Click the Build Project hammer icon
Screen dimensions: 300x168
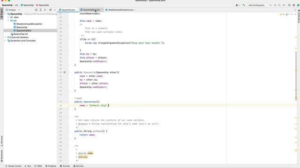pyautogui.click(x=244, y=5)
